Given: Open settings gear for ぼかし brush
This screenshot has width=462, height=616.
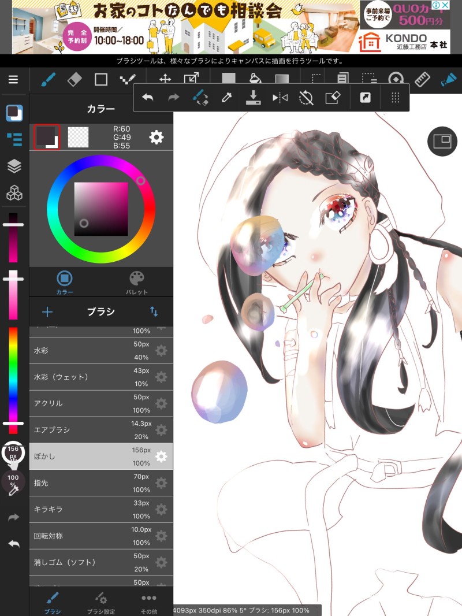Looking at the screenshot, I should (x=161, y=457).
